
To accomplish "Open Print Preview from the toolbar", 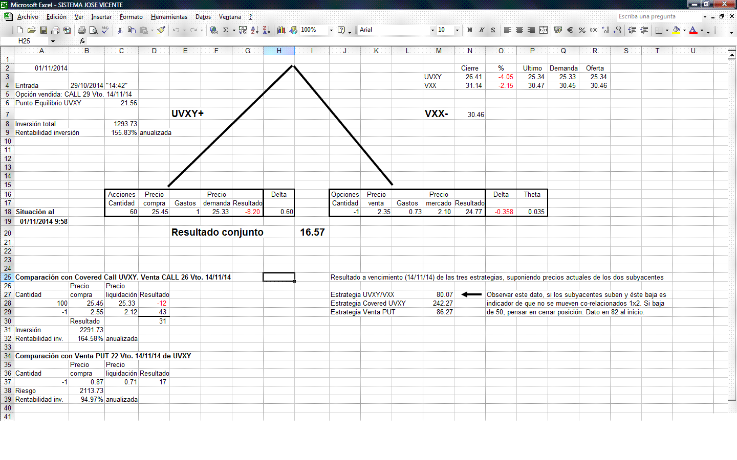I will (x=94, y=30).
